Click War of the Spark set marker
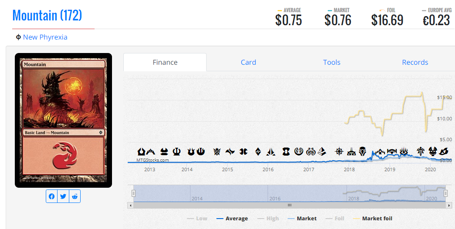The width and height of the screenshot is (455, 229). click(x=404, y=151)
